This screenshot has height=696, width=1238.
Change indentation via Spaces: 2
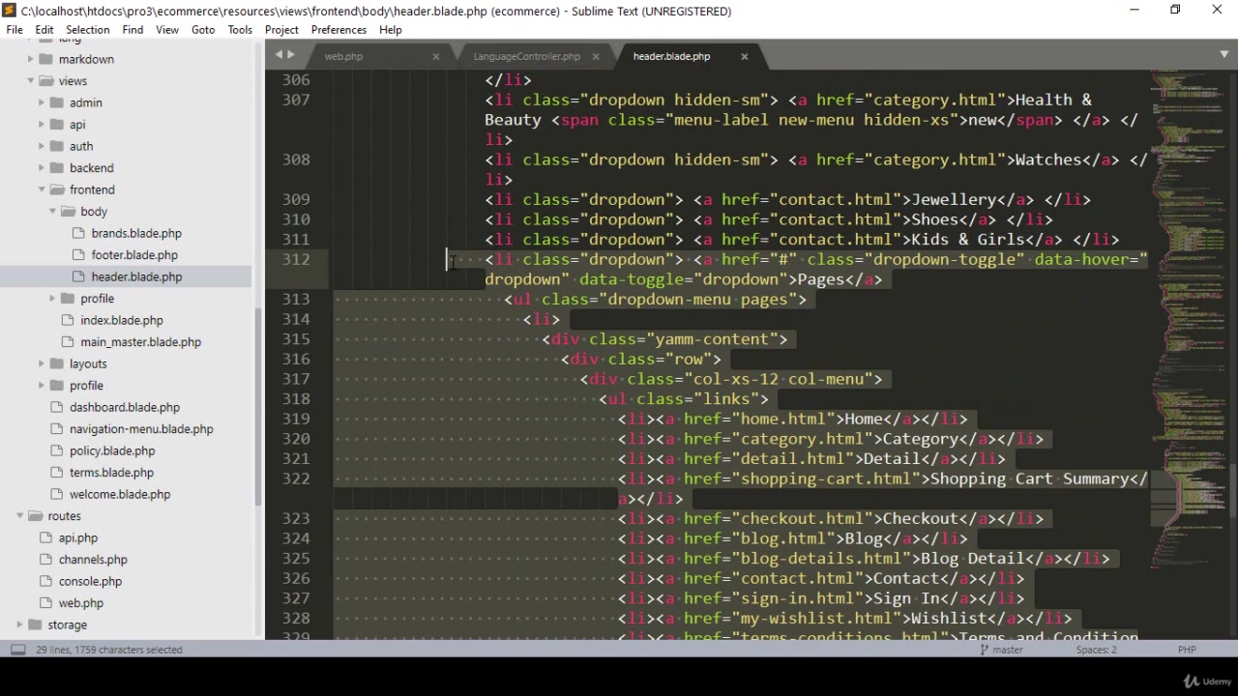[x=1097, y=650]
